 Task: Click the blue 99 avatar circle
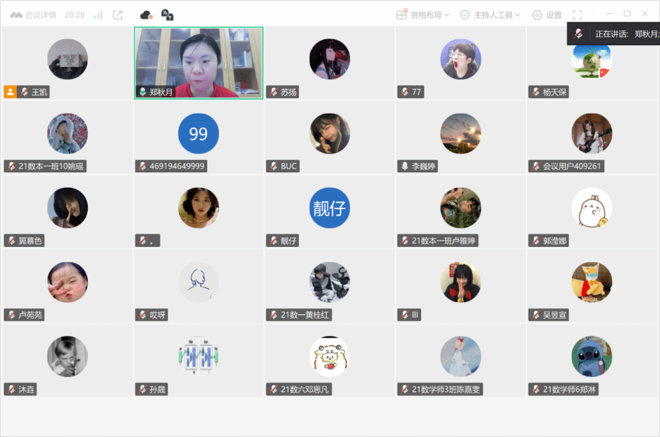coord(199,133)
